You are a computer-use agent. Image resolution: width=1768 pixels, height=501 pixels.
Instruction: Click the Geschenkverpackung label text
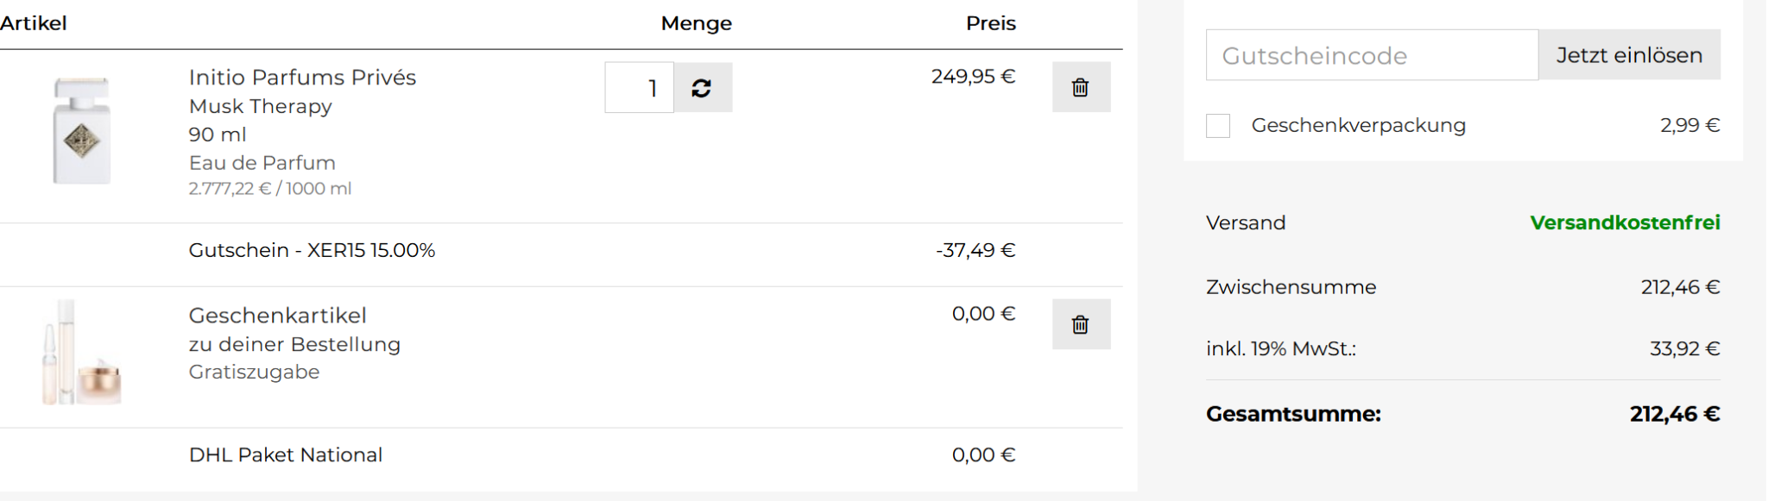(x=1358, y=126)
